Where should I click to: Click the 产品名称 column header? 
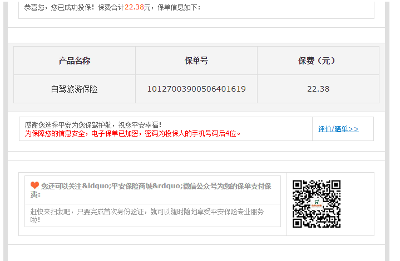(x=75, y=61)
